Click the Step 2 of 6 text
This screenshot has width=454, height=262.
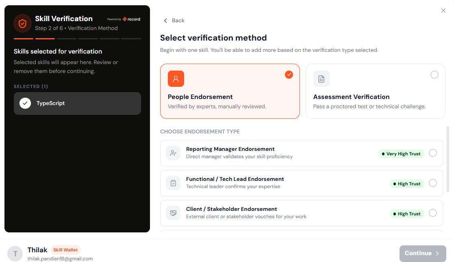coord(49,28)
